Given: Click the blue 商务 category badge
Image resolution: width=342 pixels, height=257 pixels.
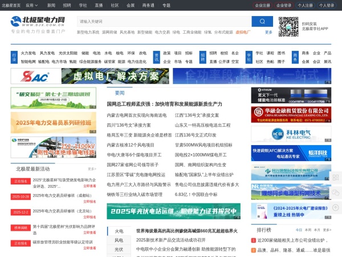Looking at the screenshot, I should (295, 57).
